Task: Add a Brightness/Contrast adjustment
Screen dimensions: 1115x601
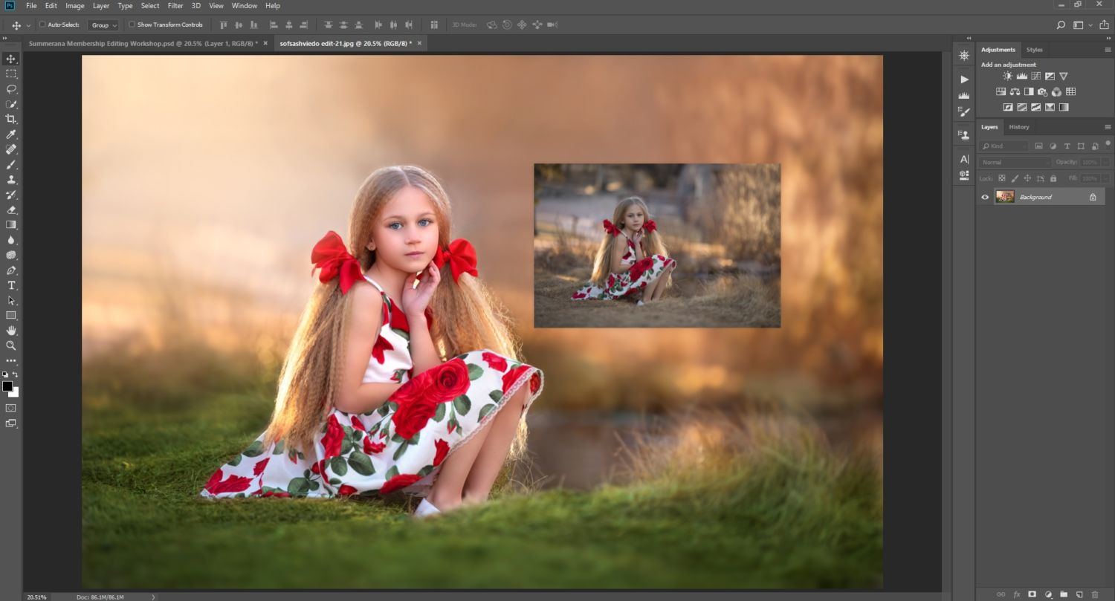Action: (x=1007, y=76)
